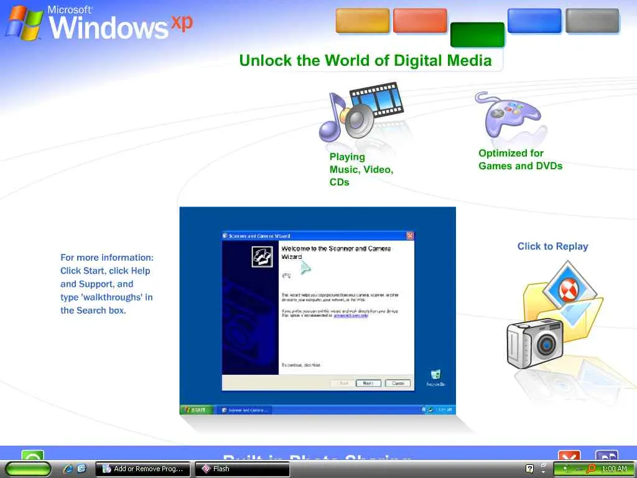Click the red X exit tour button
This screenshot has height=478, width=637.
569,455
